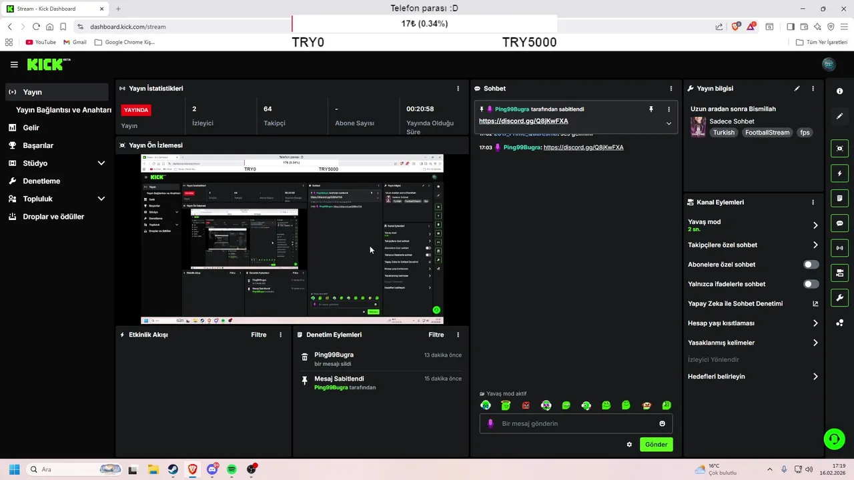The height and width of the screenshot is (480, 854).
Task: Open the Kanal Eylemleri three-dot menu
Action: click(813, 202)
